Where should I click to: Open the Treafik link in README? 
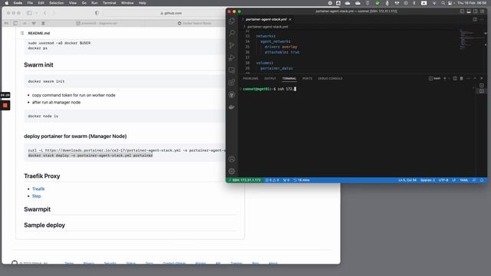(x=38, y=189)
